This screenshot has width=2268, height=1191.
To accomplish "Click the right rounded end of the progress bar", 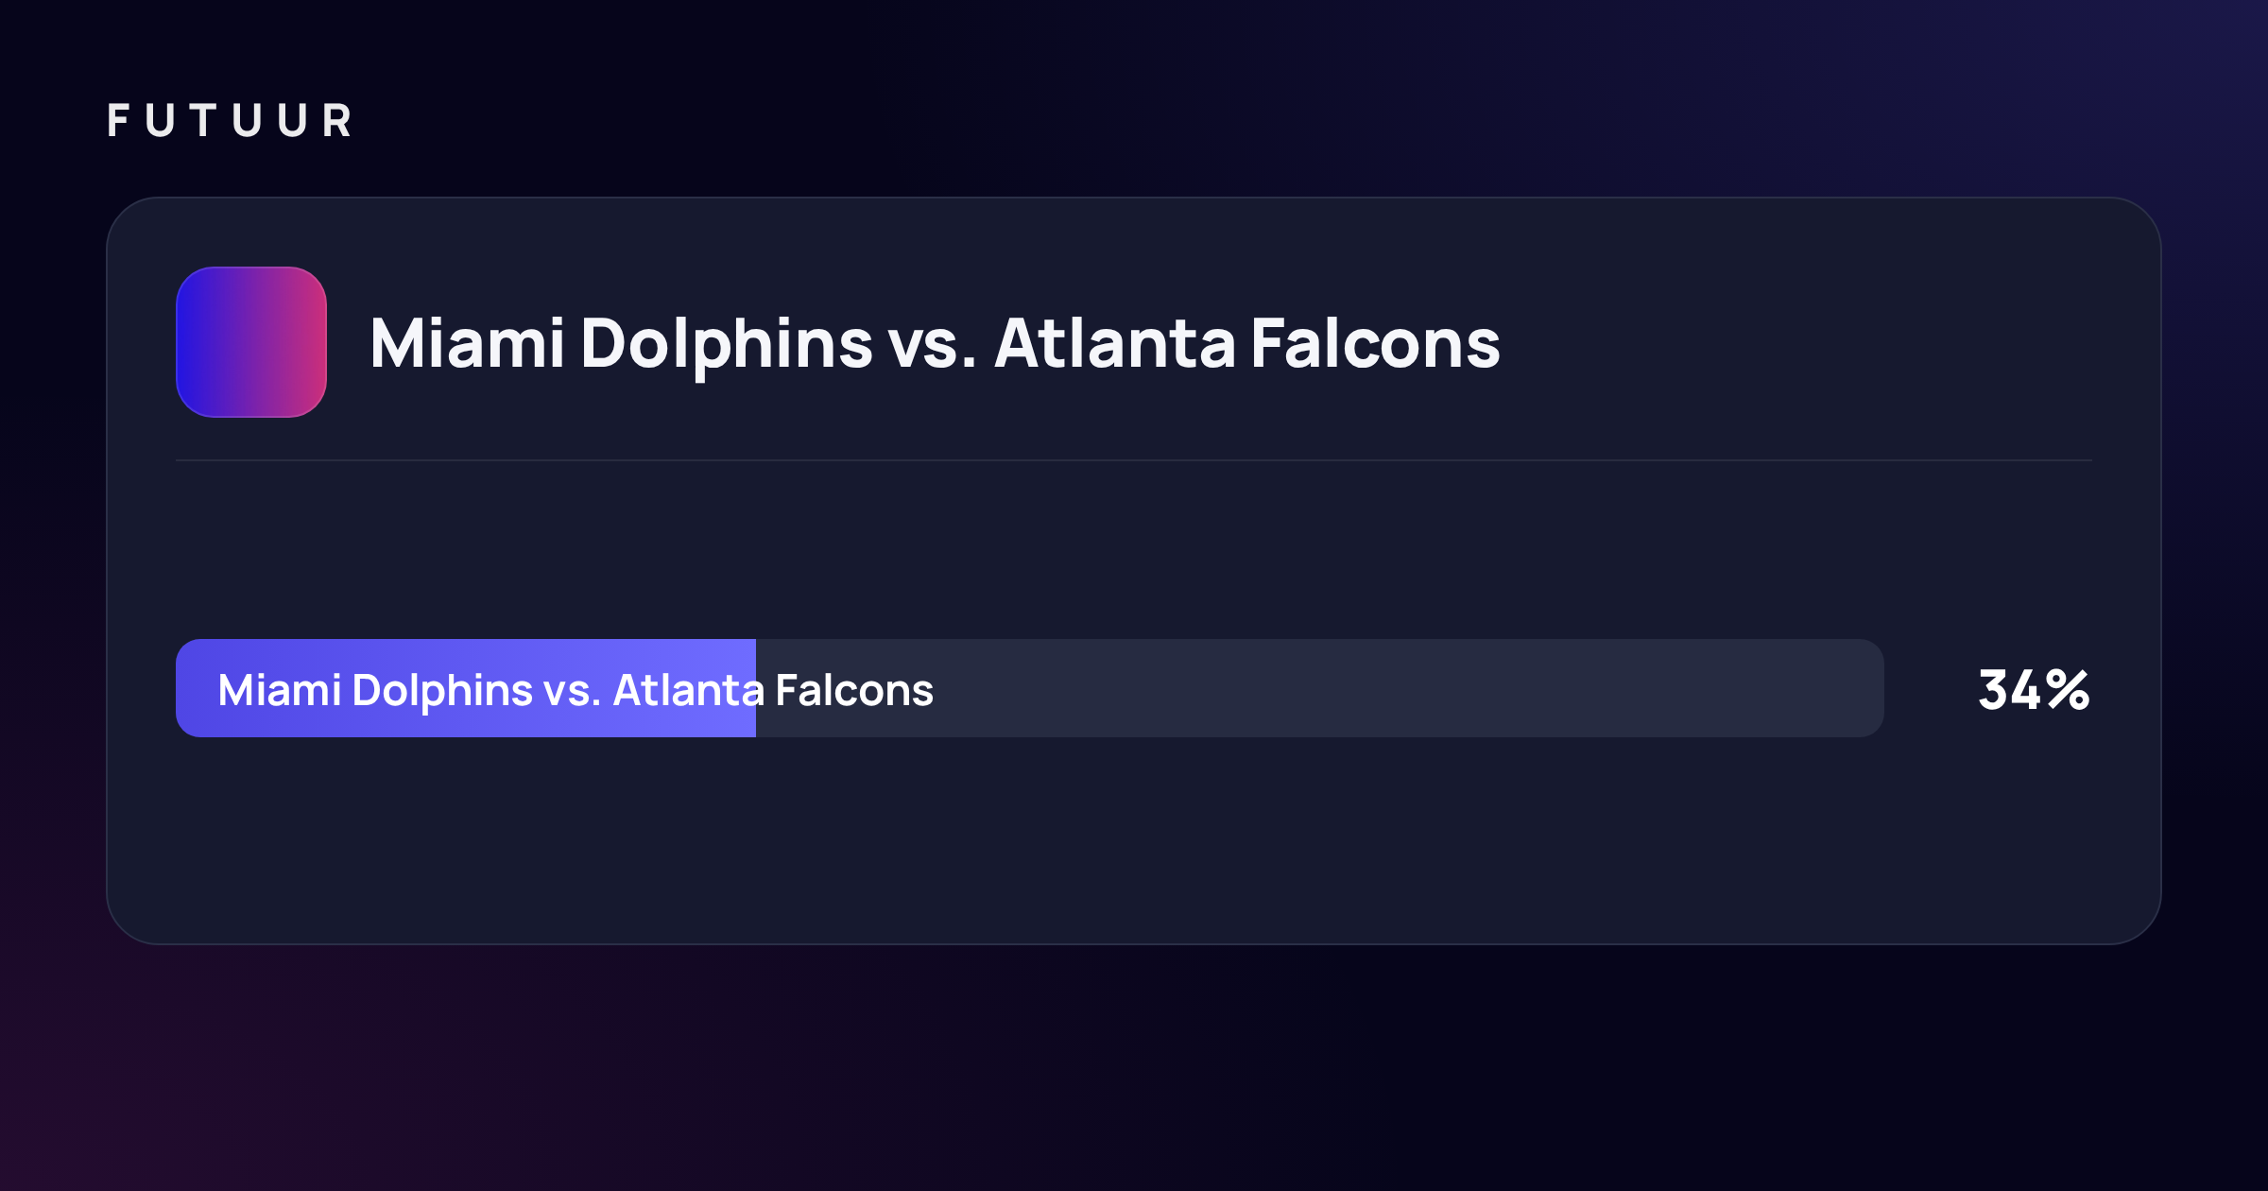I will coord(1866,688).
